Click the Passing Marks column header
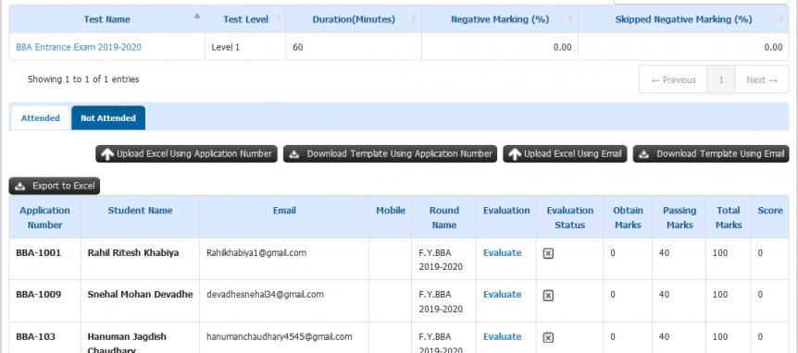The image size is (798, 353). pyautogui.click(x=679, y=217)
